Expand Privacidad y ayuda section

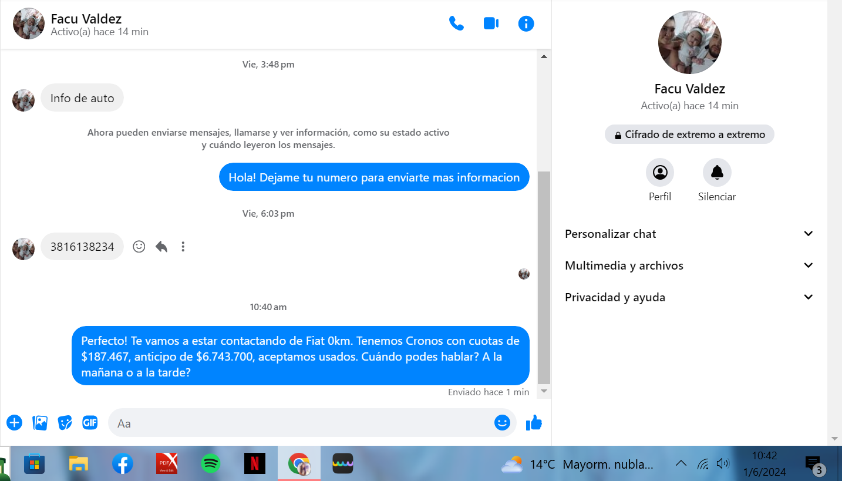(689, 297)
